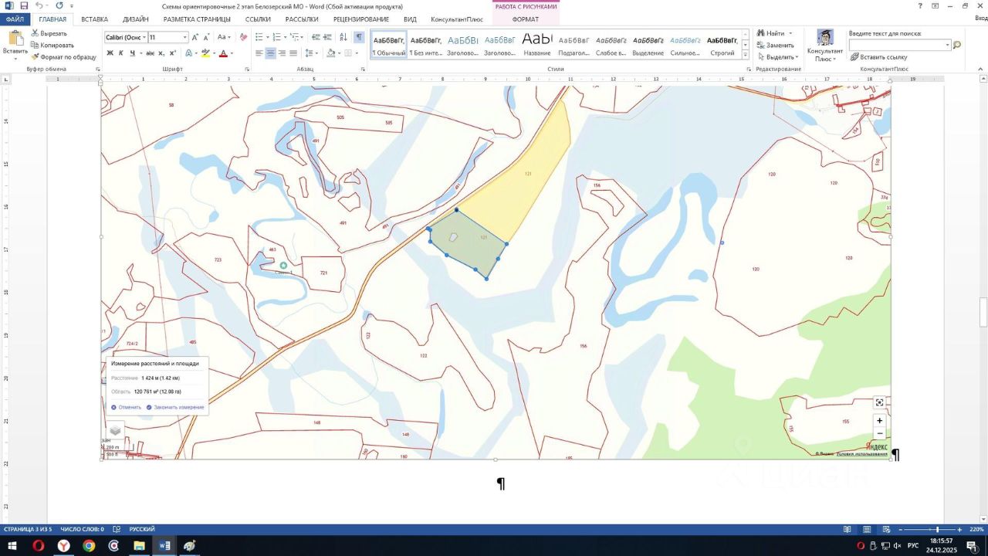Click the Условия использования link on the map

tap(861, 454)
